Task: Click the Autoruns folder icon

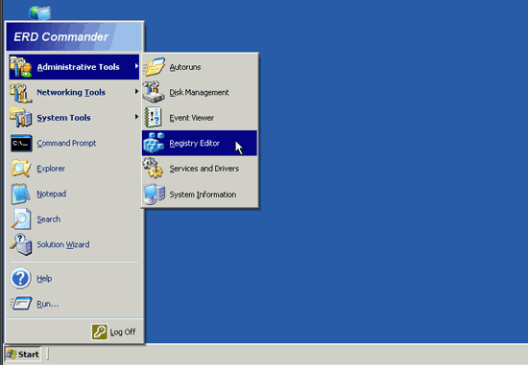Action: coord(154,67)
